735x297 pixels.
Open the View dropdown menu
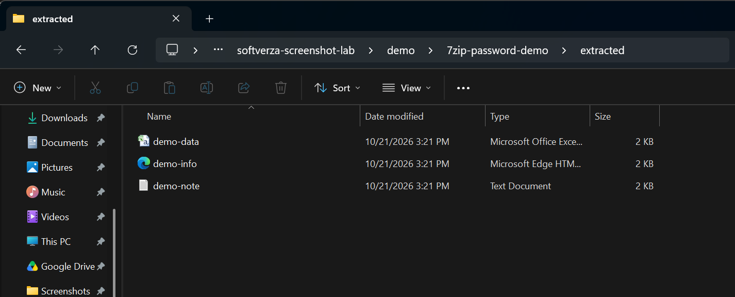(x=406, y=88)
